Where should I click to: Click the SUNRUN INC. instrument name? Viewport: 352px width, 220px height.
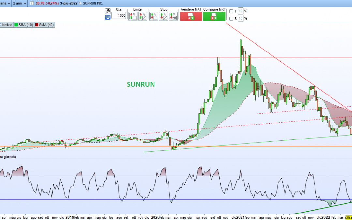[93, 3]
